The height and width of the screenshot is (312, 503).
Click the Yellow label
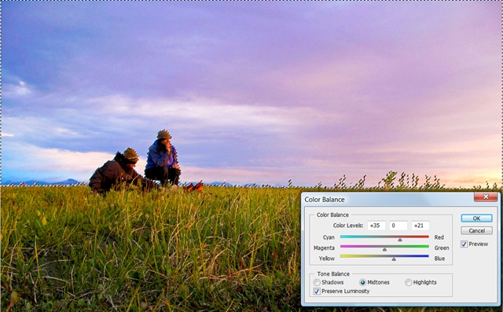click(x=327, y=259)
